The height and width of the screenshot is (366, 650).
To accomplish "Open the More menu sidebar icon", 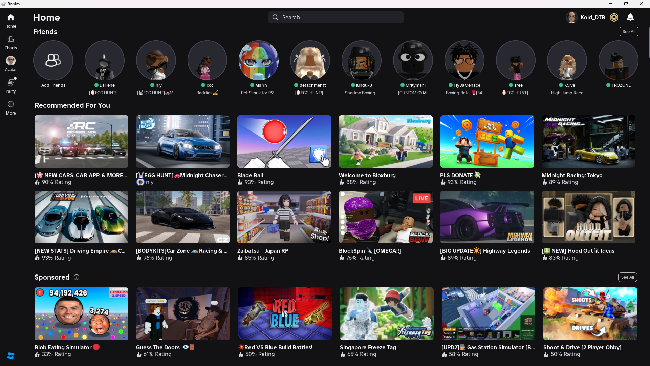I will point(11,104).
